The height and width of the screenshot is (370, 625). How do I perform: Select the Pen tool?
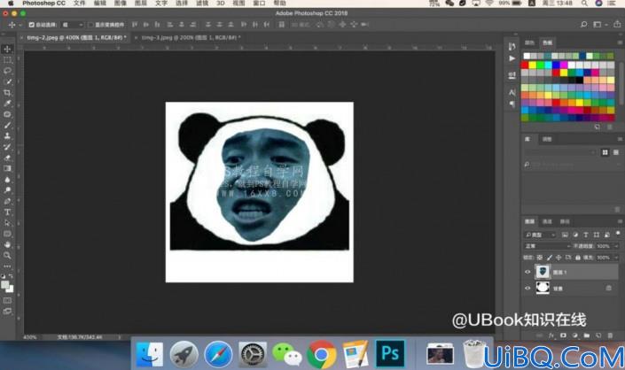pyautogui.click(x=7, y=201)
